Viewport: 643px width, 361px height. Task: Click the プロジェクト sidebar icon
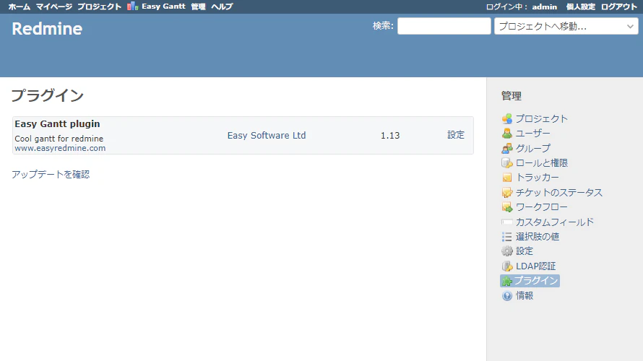(x=507, y=119)
